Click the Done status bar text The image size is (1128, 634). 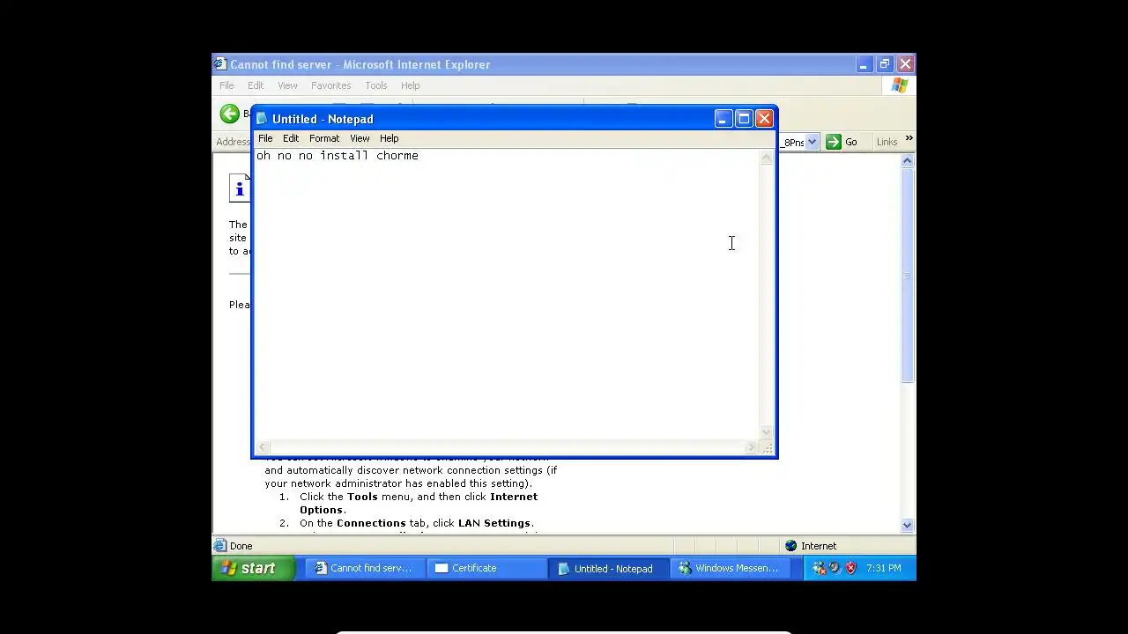[x=241, y=546]
